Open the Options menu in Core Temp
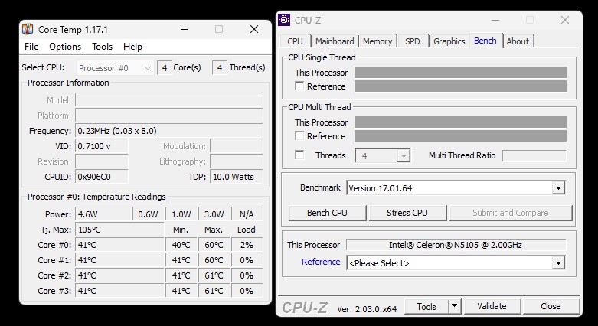 click(x=65, y=47)
